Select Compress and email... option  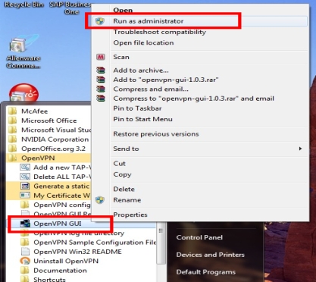[x=151, y=89]
